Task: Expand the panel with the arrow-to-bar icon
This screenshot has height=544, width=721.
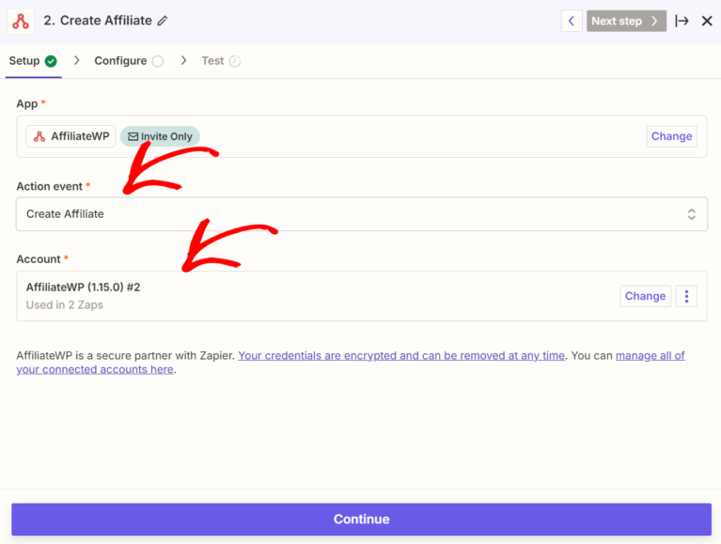Action: [682, 21]
